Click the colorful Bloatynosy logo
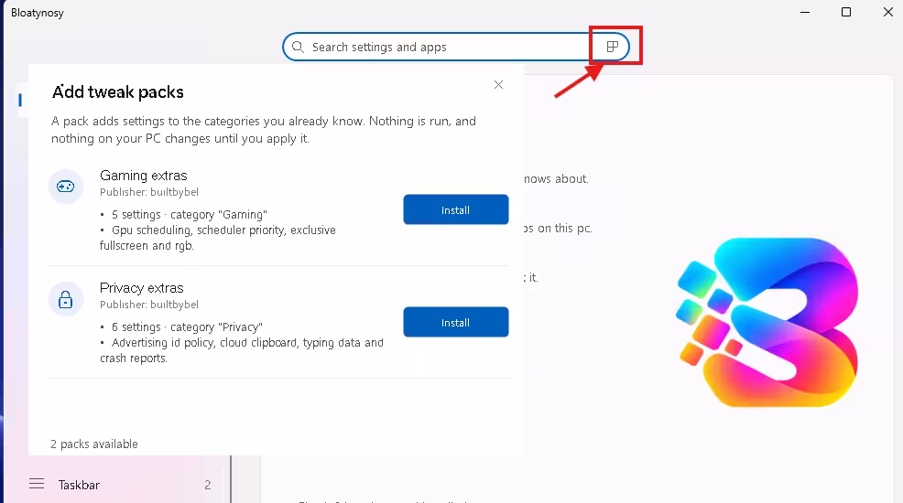The width and height of the screenshot is (903, 503). pyautogui.click(x=767, y=323)
